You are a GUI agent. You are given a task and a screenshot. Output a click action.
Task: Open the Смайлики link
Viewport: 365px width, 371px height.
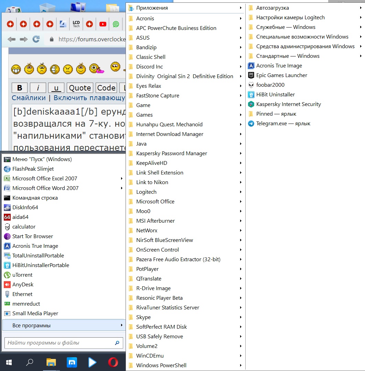tap(29, 98)
